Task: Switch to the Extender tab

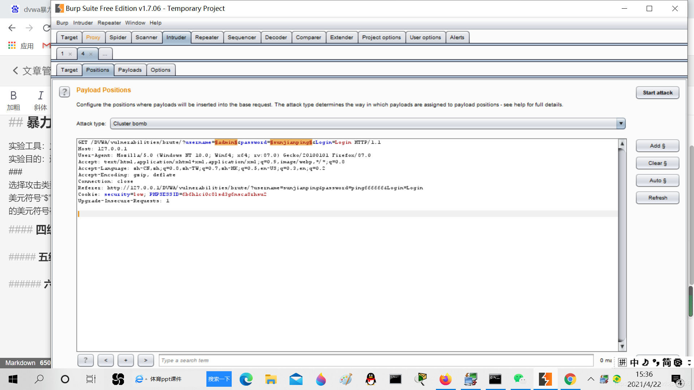Action: pos(342,37)
